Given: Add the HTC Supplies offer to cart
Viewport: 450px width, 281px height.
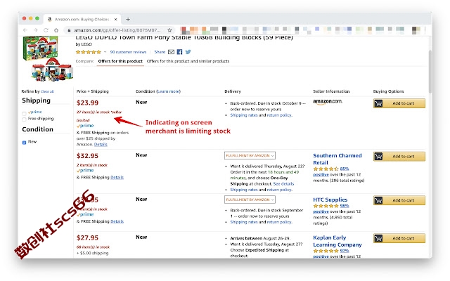Looking at the screenshot, I should 399,200.
